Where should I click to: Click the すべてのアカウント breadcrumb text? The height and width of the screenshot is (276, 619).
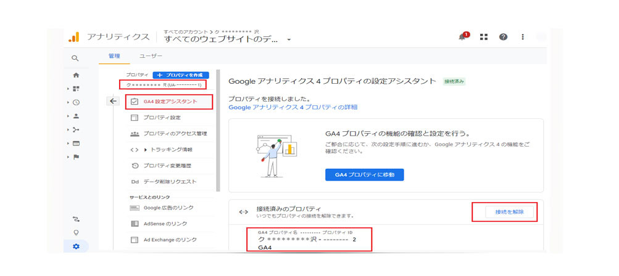coord(185,31)
